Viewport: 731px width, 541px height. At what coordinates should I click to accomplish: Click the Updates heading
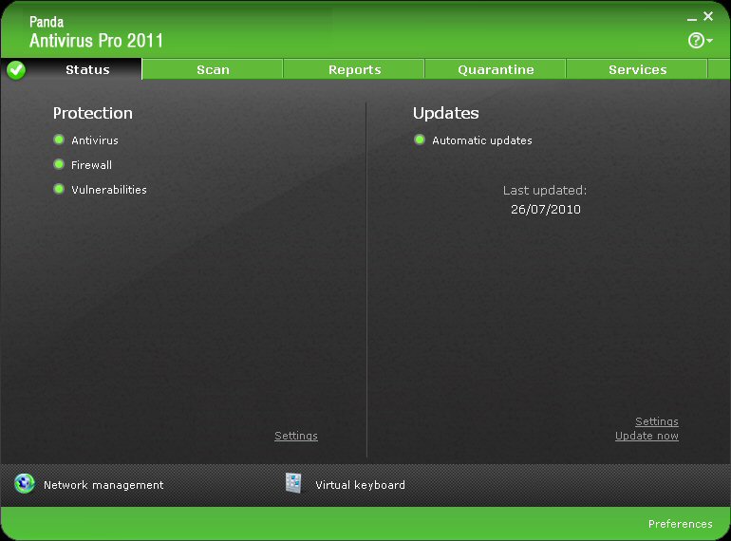(445, 113)
